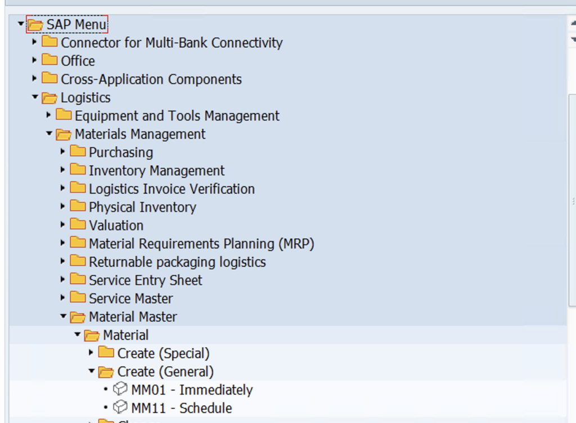
Task: Collapse the Material node arrow
Action: (77, 334)
